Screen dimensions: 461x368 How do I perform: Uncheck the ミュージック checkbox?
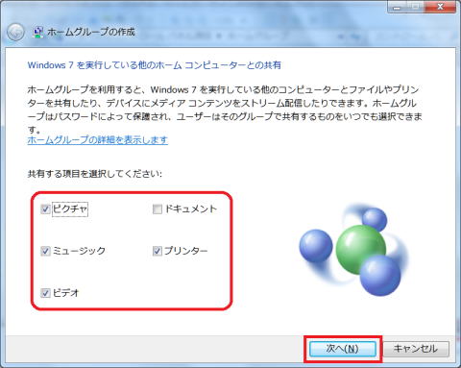[45, 251]
